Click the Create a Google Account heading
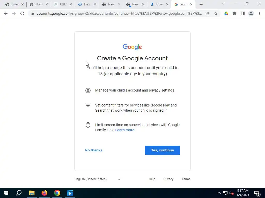Viewport: 265px width, 198px height. pyautogui.click(x=132, y=58)
